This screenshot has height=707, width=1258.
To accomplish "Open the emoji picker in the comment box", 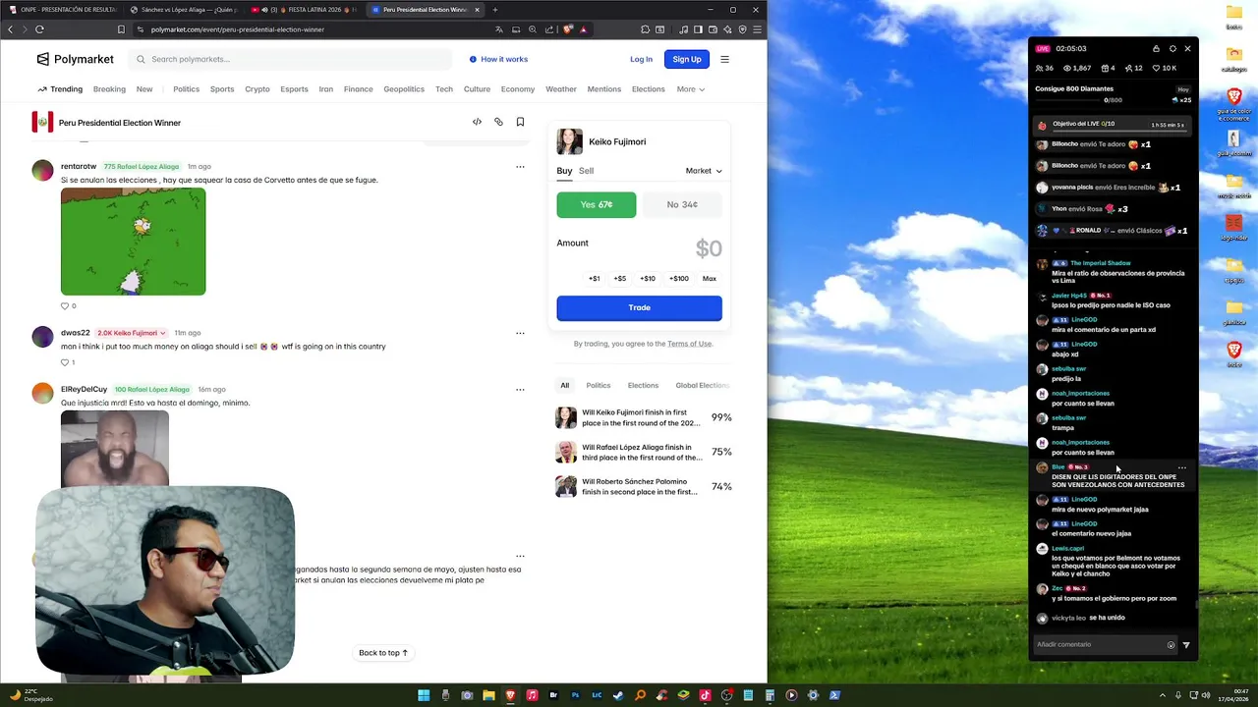I will coord(1171,645).
